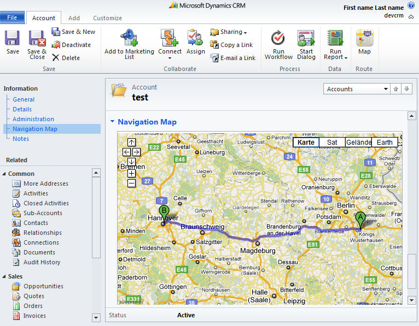
Task: Click route marker B at Hannover
Action: tap(164, 214)
